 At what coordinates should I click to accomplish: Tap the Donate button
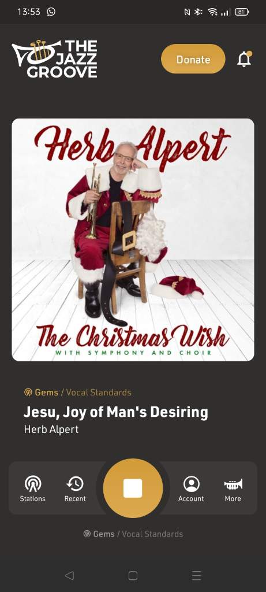tap(193, 59)
